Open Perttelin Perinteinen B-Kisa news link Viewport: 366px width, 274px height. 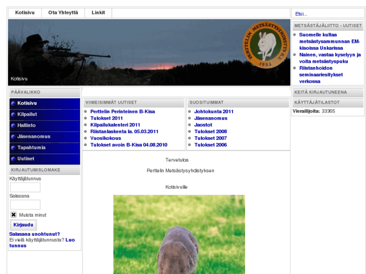click(x=122, y=112)
